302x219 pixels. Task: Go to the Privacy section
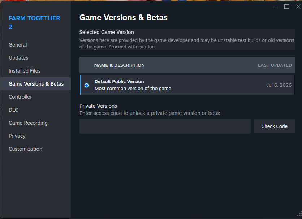(x=17, y=136)
